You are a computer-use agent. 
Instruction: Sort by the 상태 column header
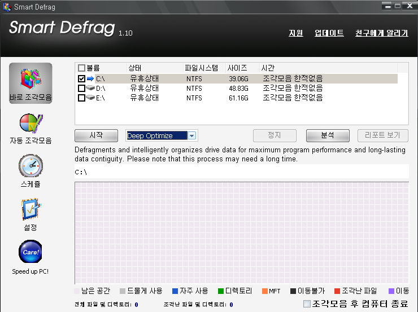point(155,68)
